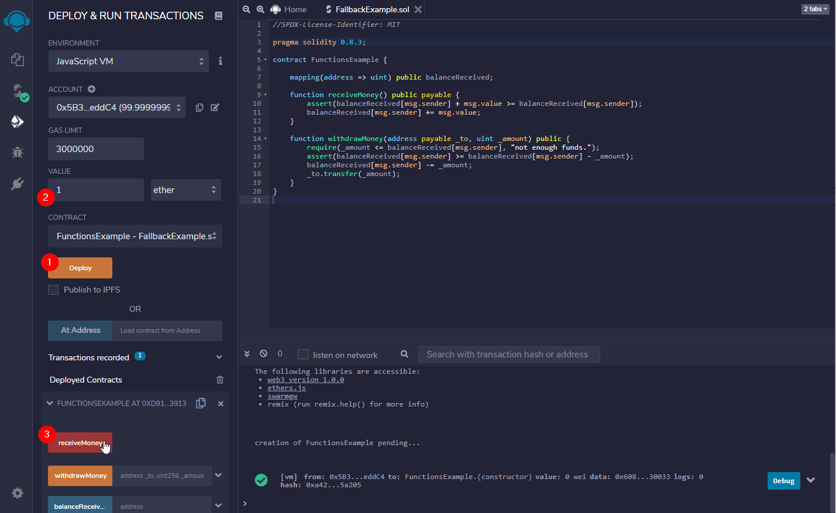This screenshot has width=836, height=513.
Task: Open Deploy & run transactions sidebar icon
Action: pos(17,121)
